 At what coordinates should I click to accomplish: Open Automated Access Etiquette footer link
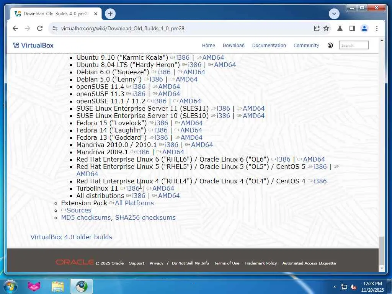[309, 263]
